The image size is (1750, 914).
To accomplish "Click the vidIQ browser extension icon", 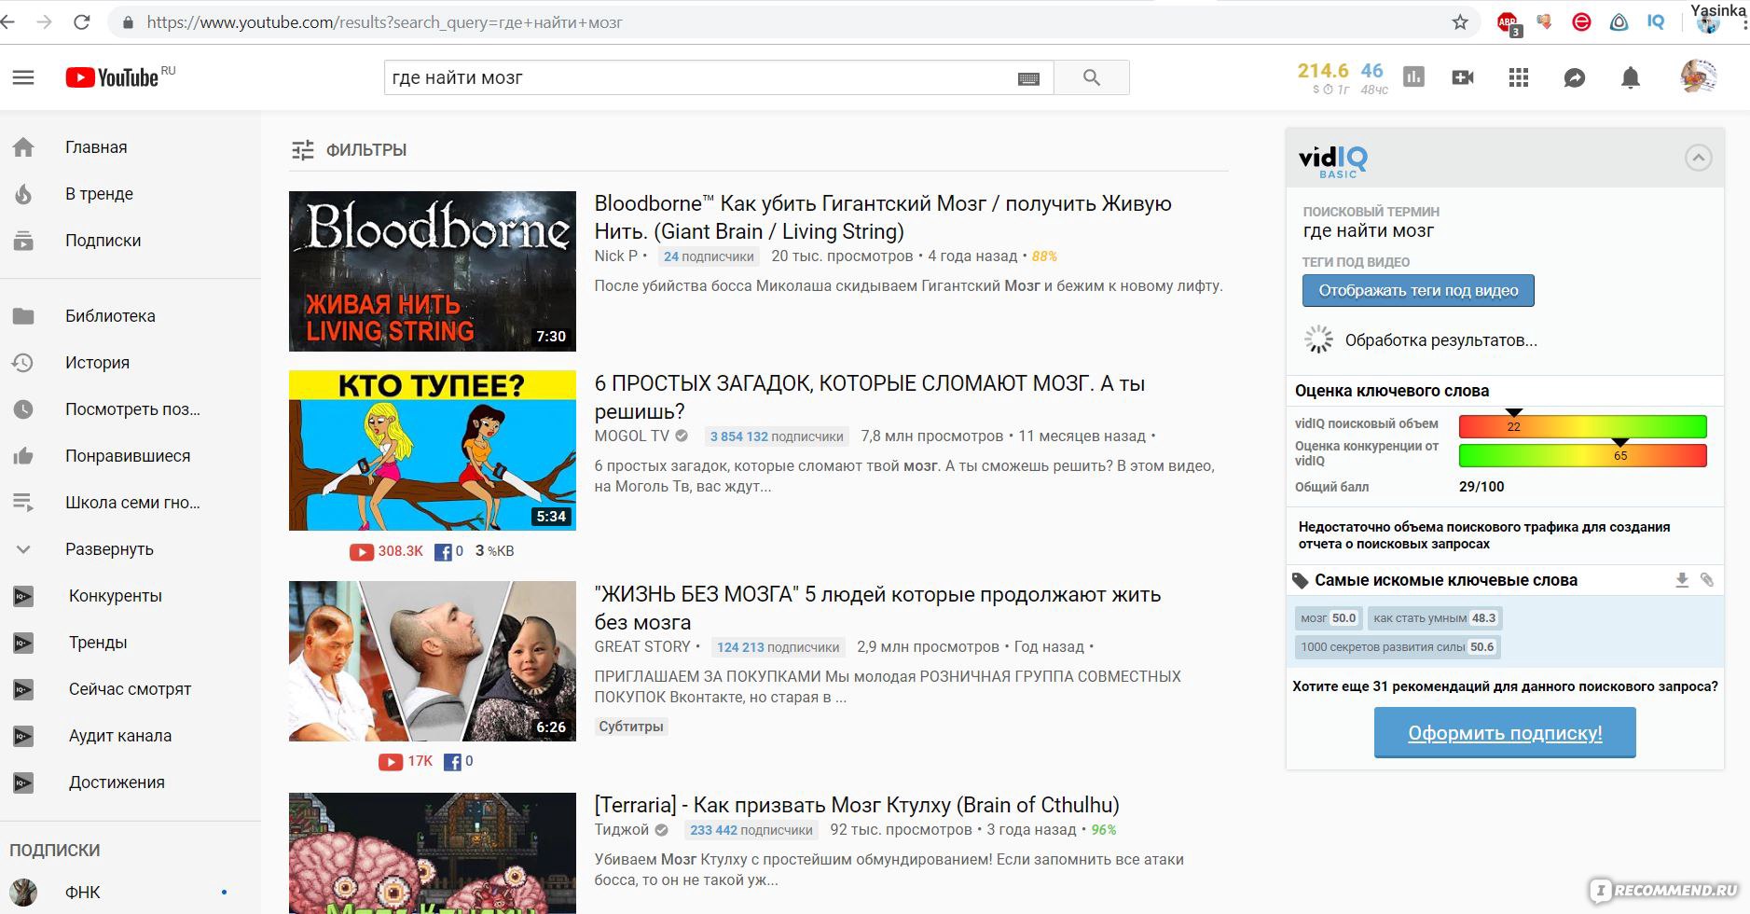I will [1656, 21].
